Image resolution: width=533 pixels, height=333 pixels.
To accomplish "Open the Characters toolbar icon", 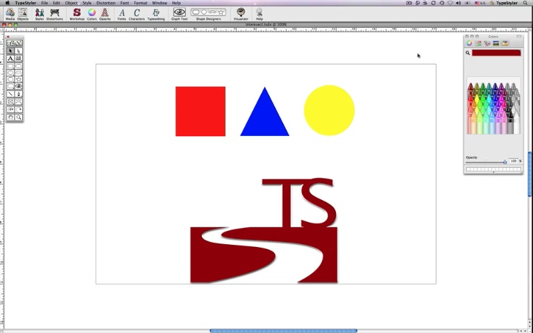I will pyautogui.click(x=137, y=14).
